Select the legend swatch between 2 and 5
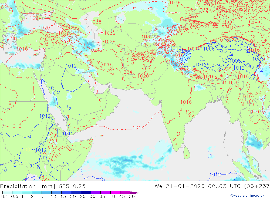Screen dimensions: 270x198 37,193
